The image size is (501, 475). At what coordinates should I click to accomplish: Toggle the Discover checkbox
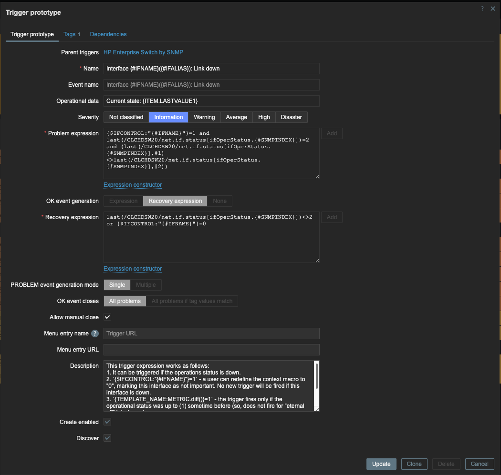[x=107, y=438]
